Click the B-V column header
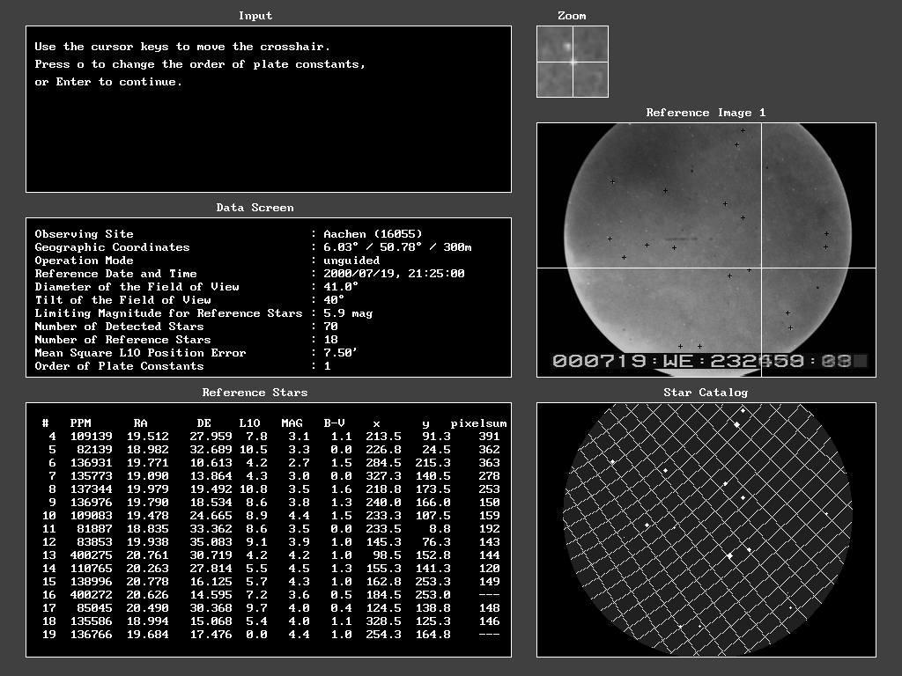Image resolution: width=902 pixels, height=676 pixels. click(x=334, y=423)
